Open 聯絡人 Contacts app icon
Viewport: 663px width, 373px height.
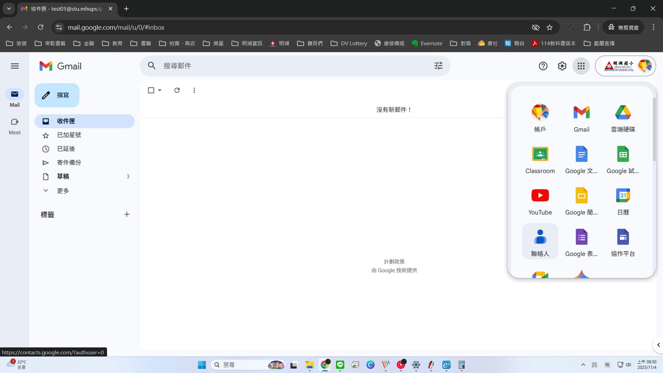540,242
